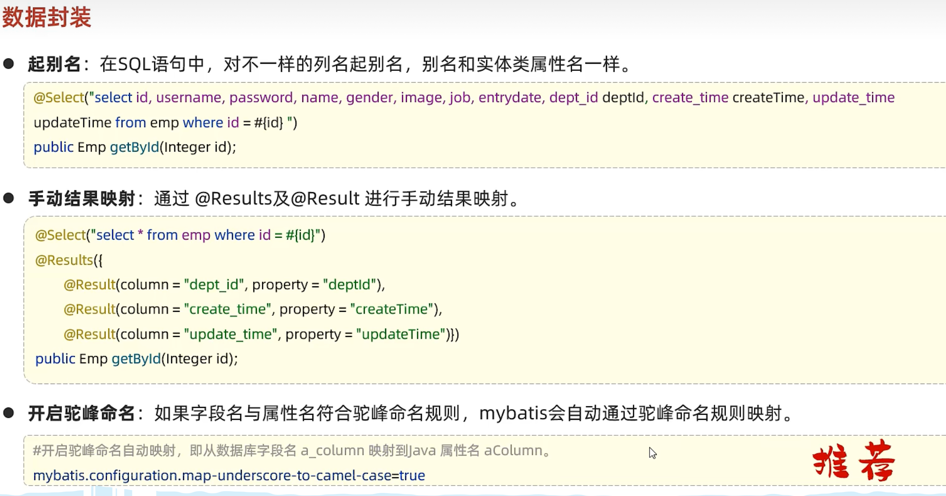Click the getById method in the second code block
Screen dimensions: 946x496
(x=136, y=359)
